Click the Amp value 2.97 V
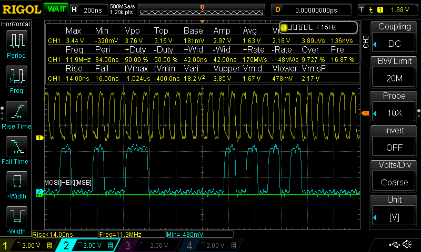 tap(222, 41)
